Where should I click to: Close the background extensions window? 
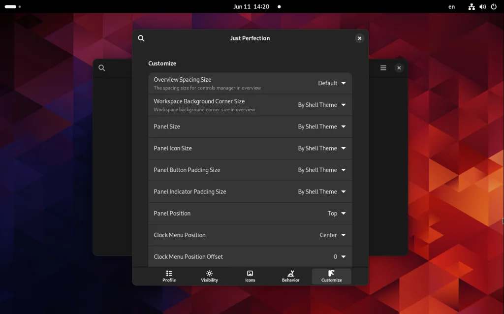click(x=399, y=68)
